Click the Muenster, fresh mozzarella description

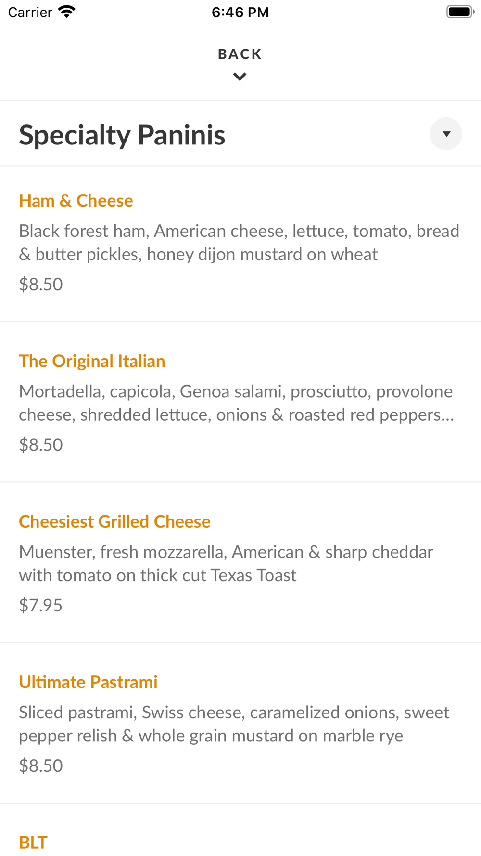pos(226,563)
